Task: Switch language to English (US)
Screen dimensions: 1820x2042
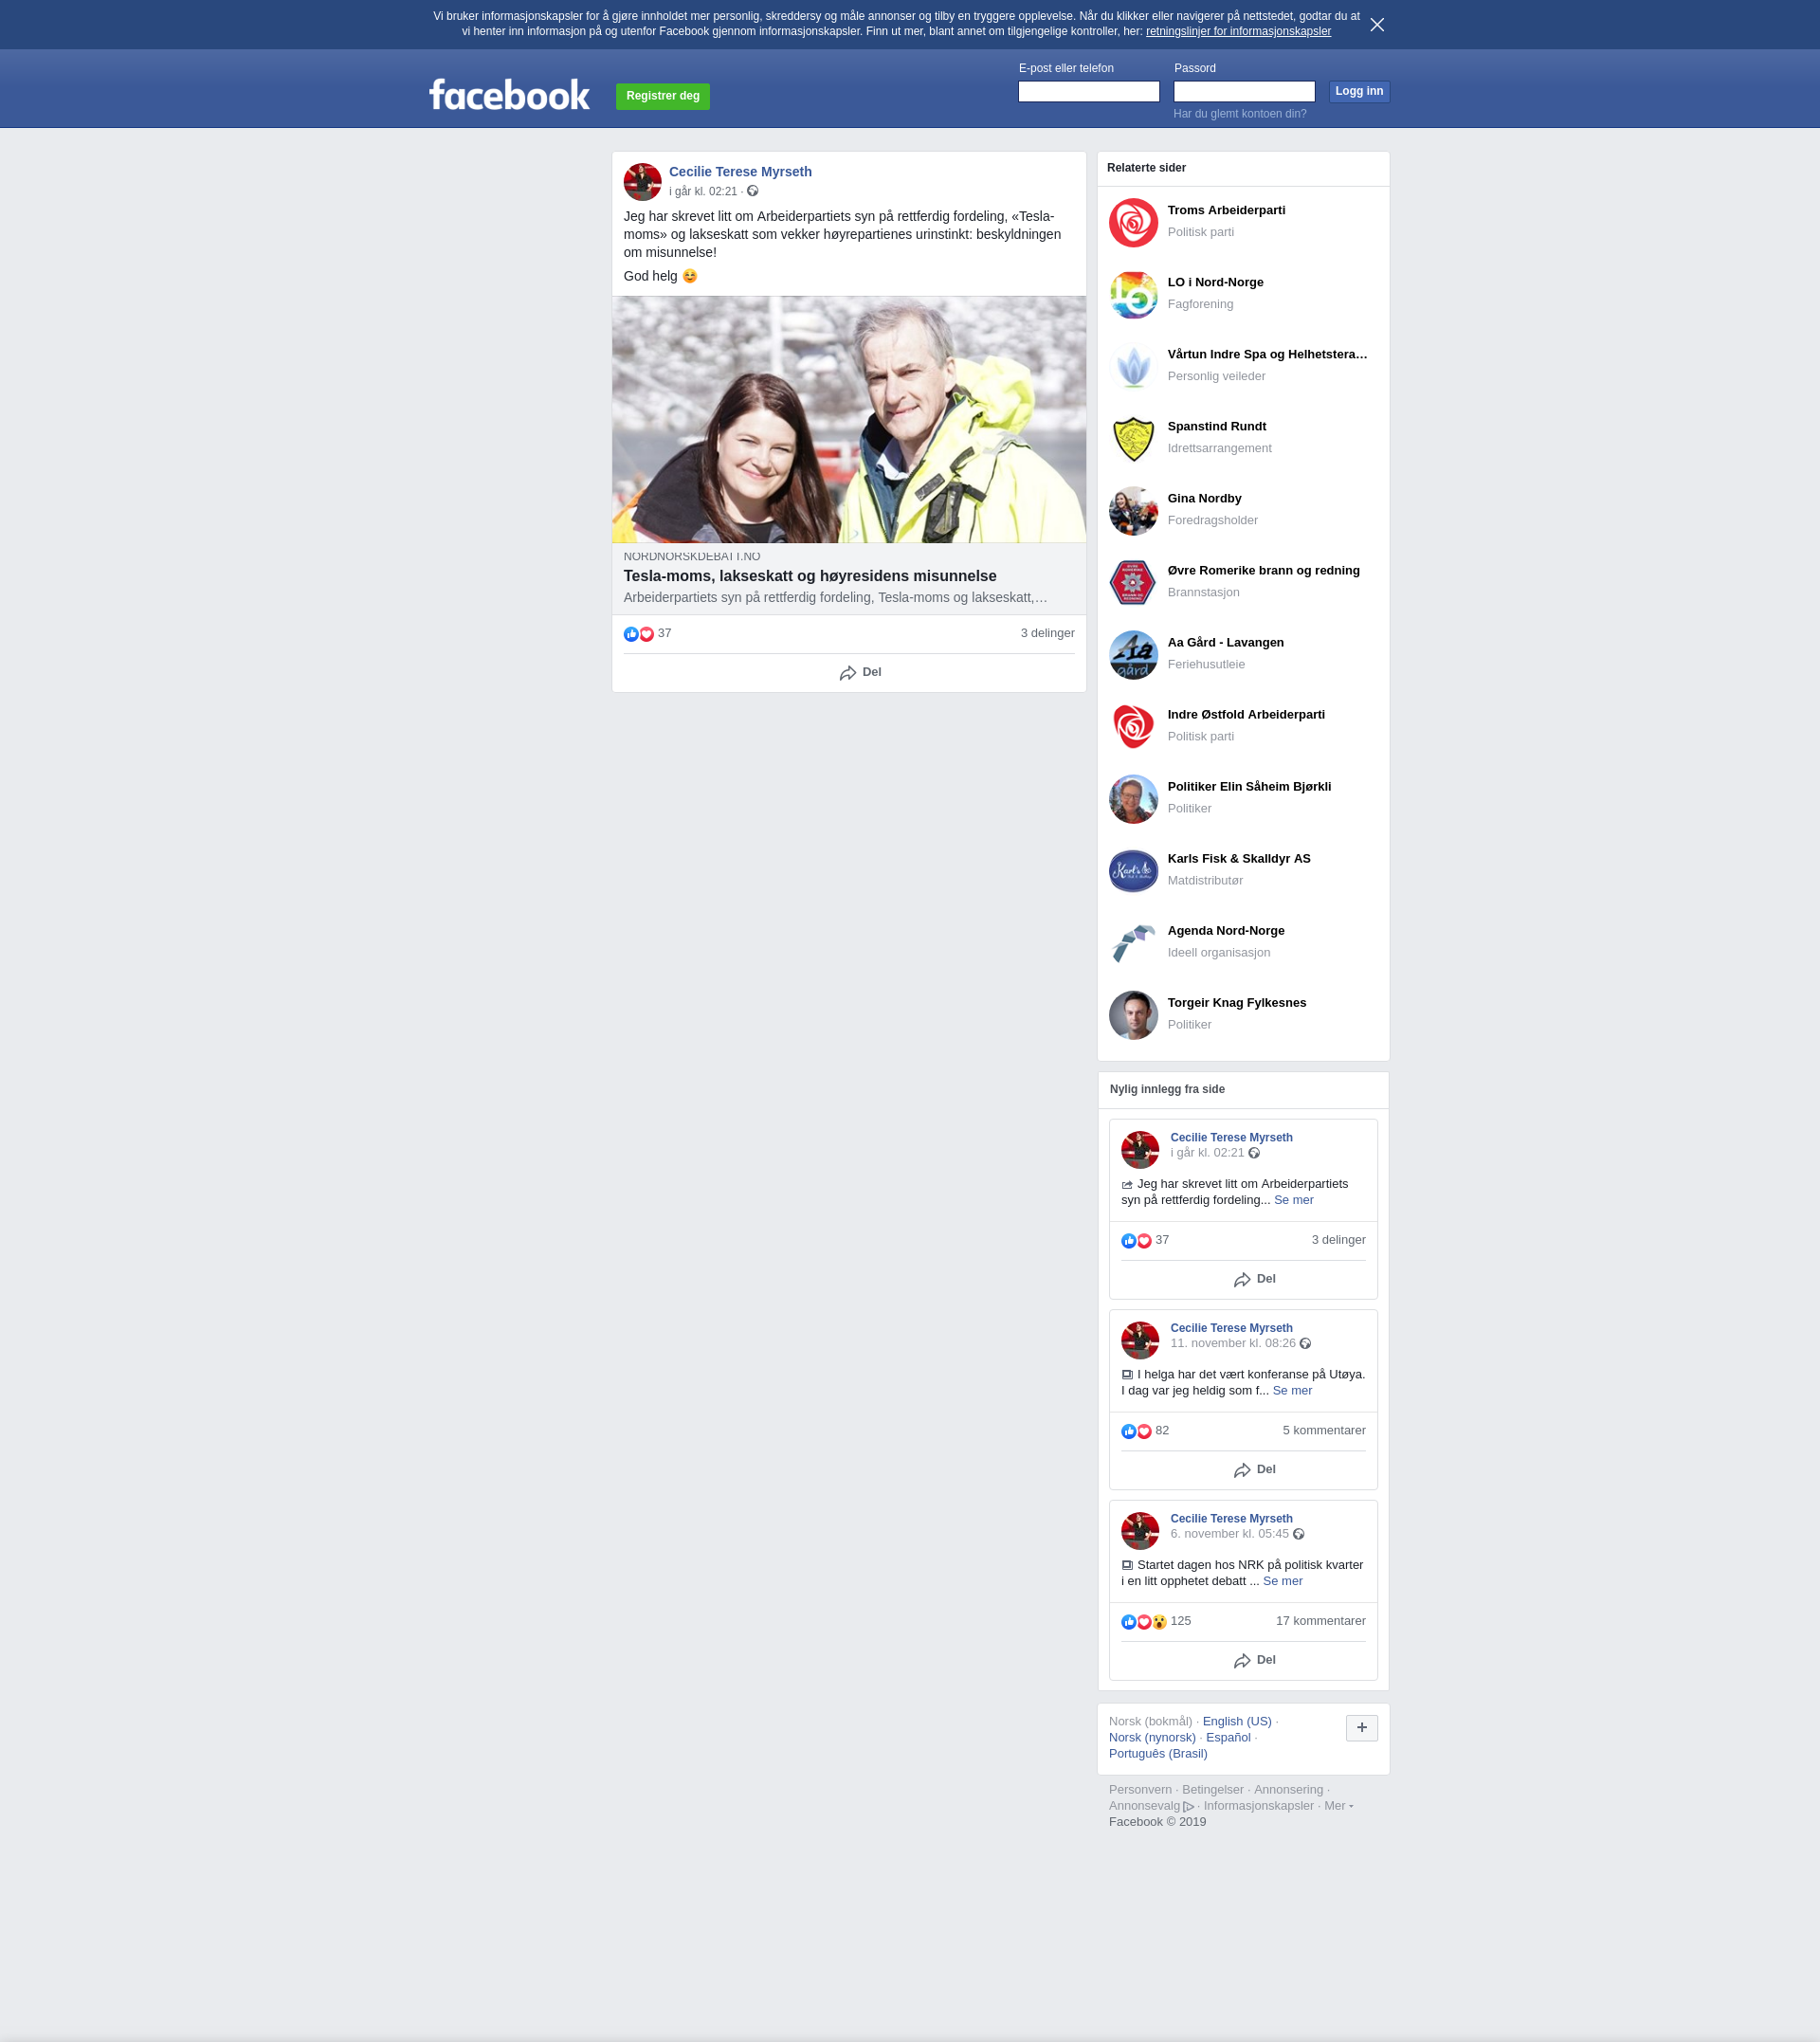Action: (1236, 1721)
